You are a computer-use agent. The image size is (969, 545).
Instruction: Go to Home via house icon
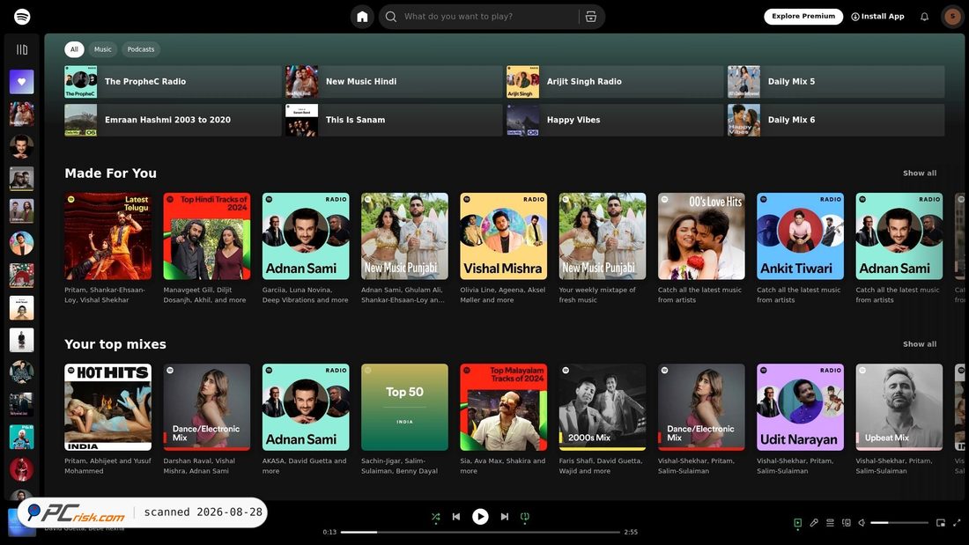tap(362, 17)
